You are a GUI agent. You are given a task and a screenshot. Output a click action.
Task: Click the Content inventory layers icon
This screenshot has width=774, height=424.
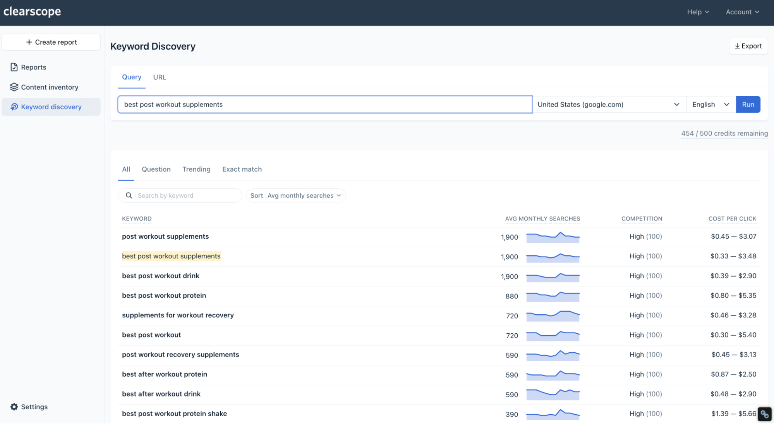(14, 87)
